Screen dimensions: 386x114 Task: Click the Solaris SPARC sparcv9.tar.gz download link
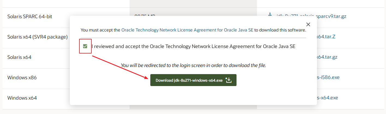(x=311, y=16)
